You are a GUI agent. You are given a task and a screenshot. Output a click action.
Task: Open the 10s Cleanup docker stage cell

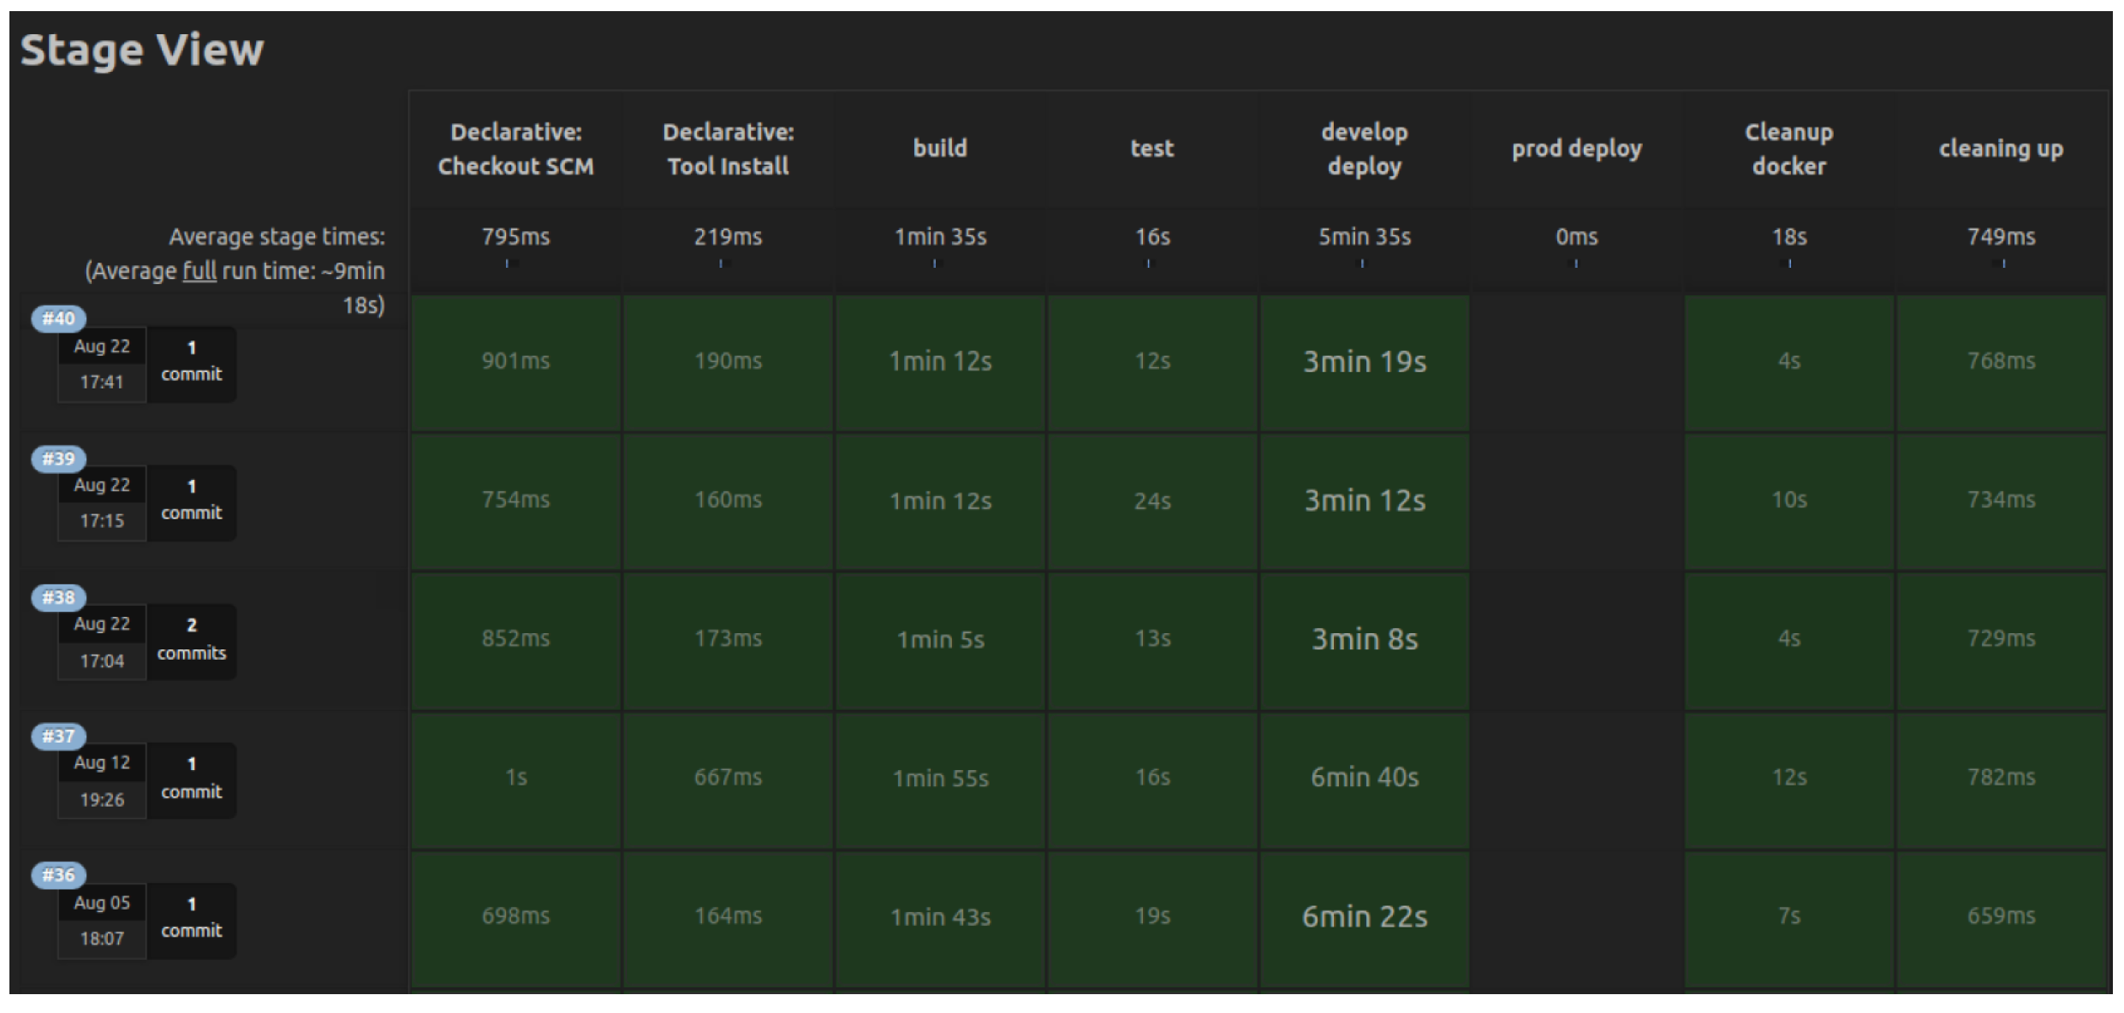(1788, 501)
